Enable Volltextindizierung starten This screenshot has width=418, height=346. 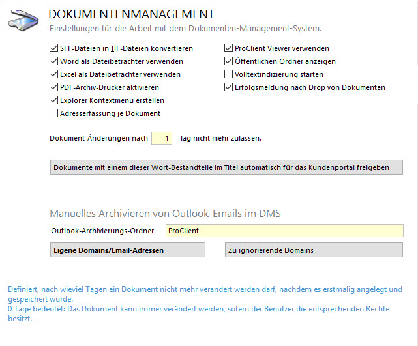(x=229, y=74)
